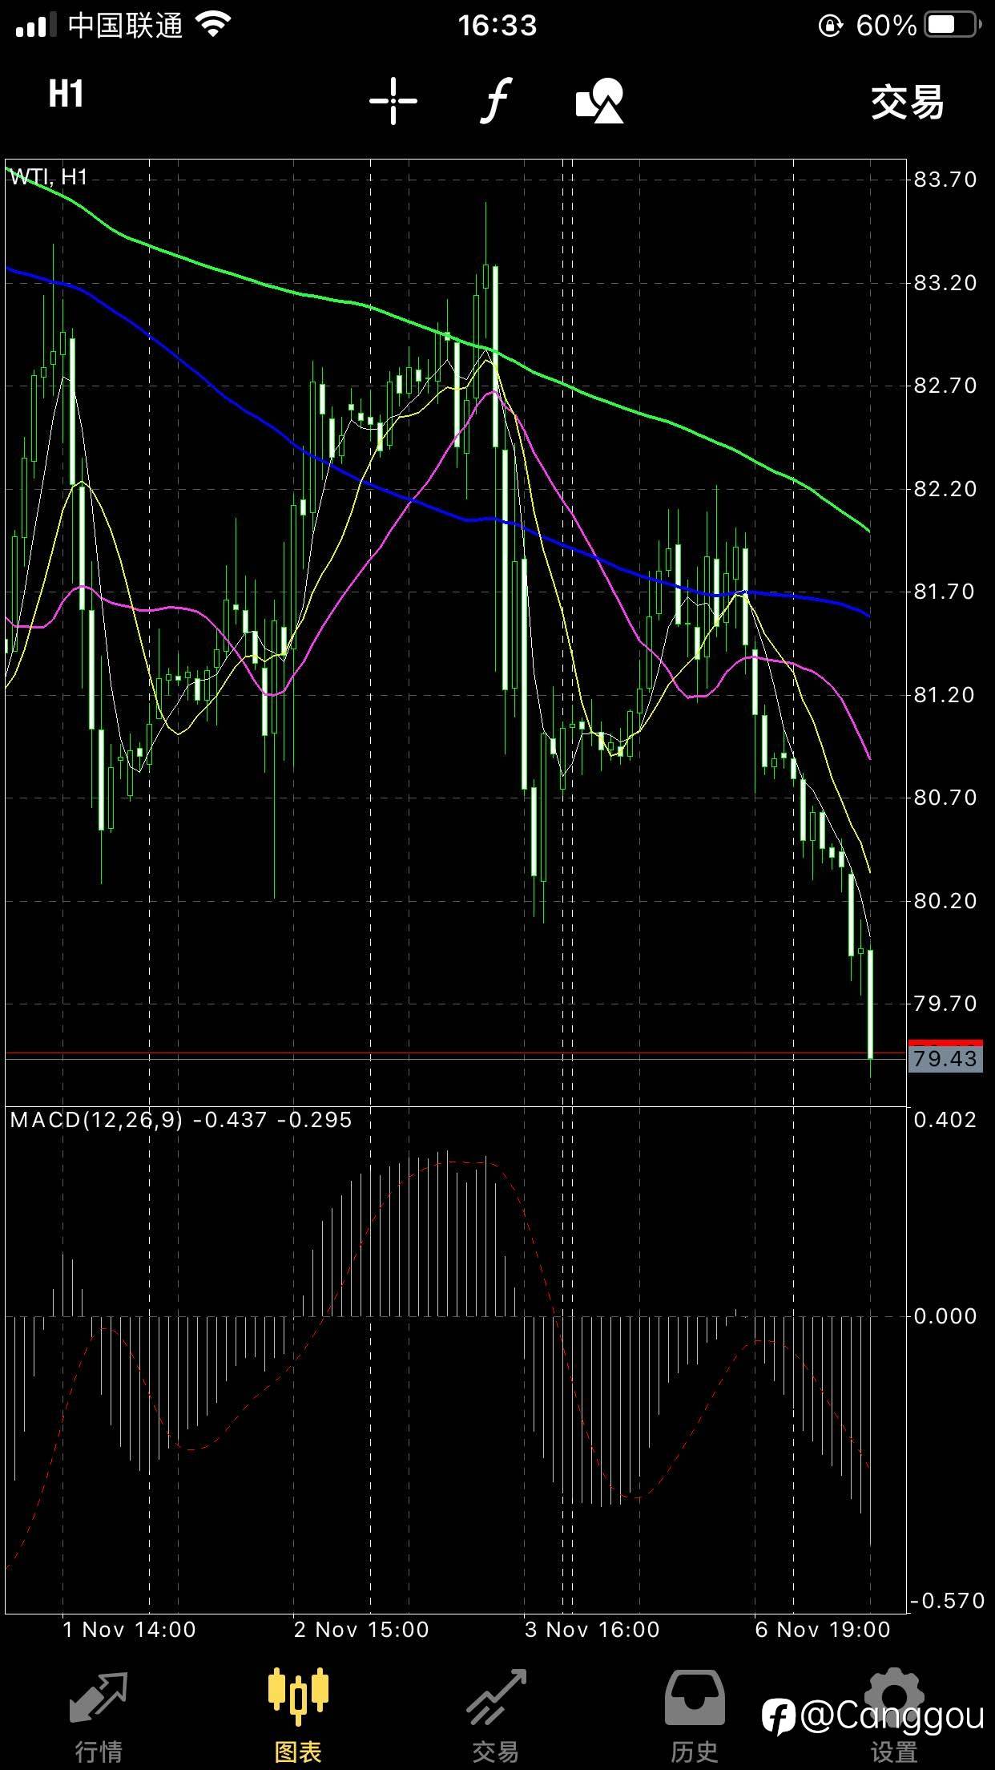
Task: Tap the 80.70 price axis label
Action: pyautogui.click(x=945, y=798)
